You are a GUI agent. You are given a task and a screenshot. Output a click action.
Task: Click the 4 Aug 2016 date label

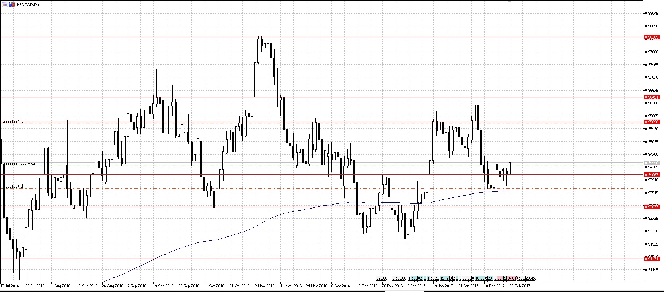(60, 286)
